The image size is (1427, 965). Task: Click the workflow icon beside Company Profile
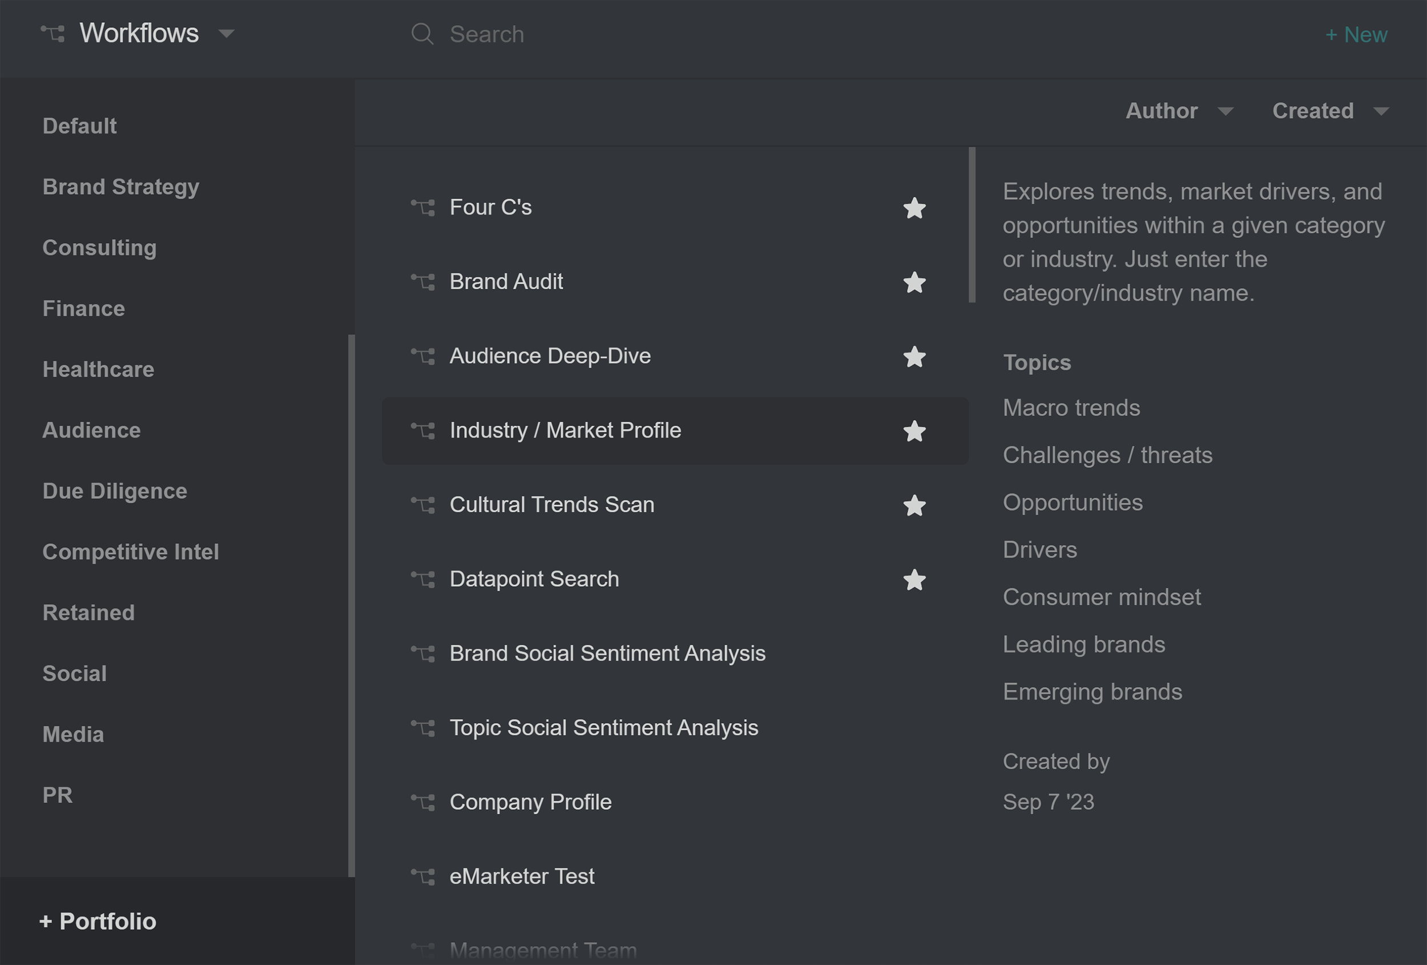point(423,802)
